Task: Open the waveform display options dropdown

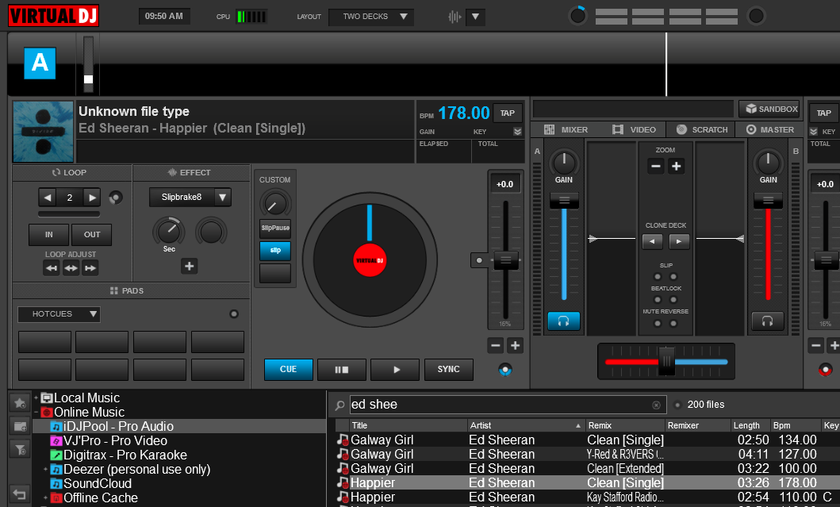Action: pyautogui.click(x=475, y=17)
